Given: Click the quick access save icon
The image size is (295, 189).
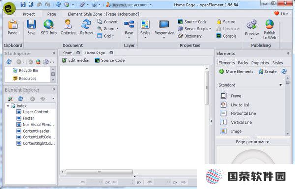Looking at the screenshot, I should pyautogui.click(x=23, y=5).
